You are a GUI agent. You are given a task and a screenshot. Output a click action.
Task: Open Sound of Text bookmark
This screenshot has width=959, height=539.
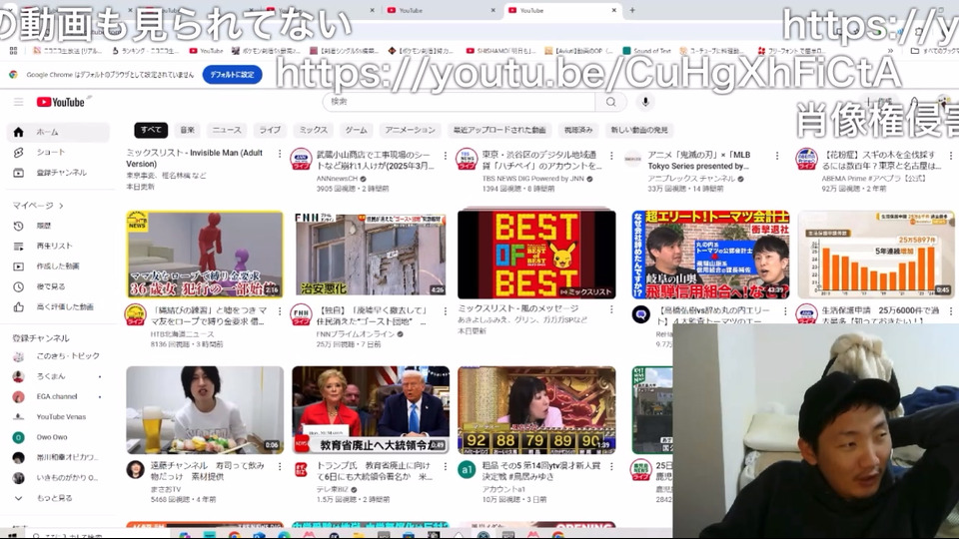(646, 51)
